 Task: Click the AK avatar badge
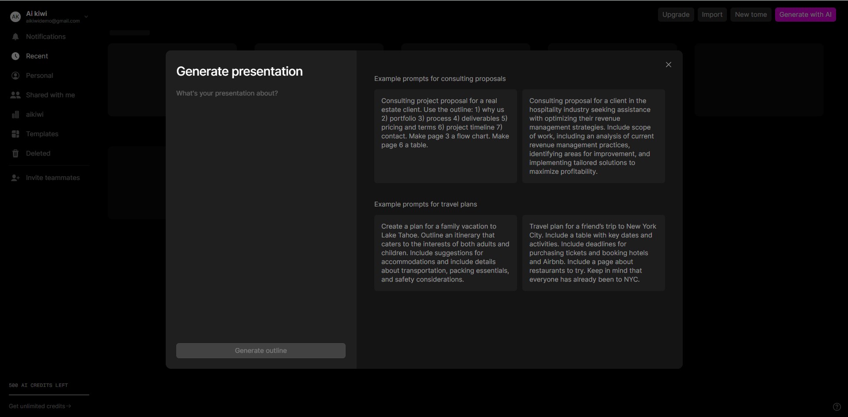coord(15,17)
